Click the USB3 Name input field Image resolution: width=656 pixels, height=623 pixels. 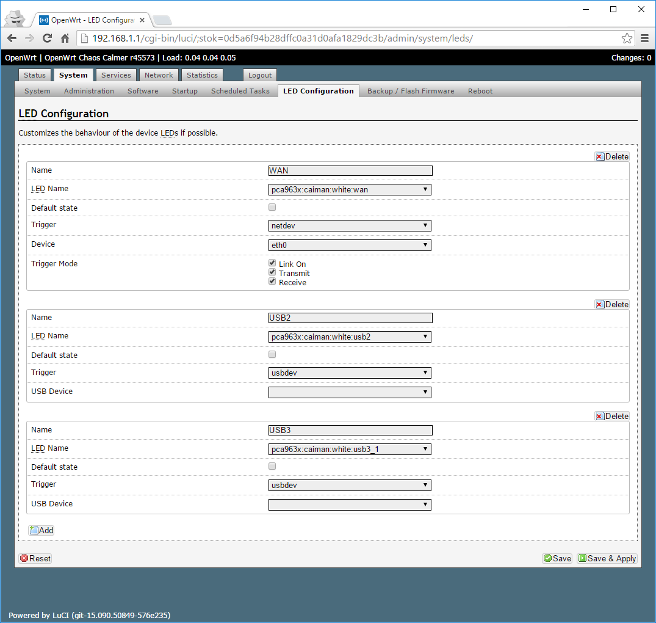[350, 430]
